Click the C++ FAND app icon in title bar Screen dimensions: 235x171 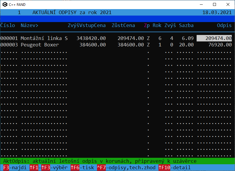tap(5, 4)
